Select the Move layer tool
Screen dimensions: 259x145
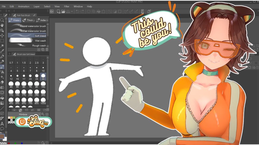coord(2,36)
